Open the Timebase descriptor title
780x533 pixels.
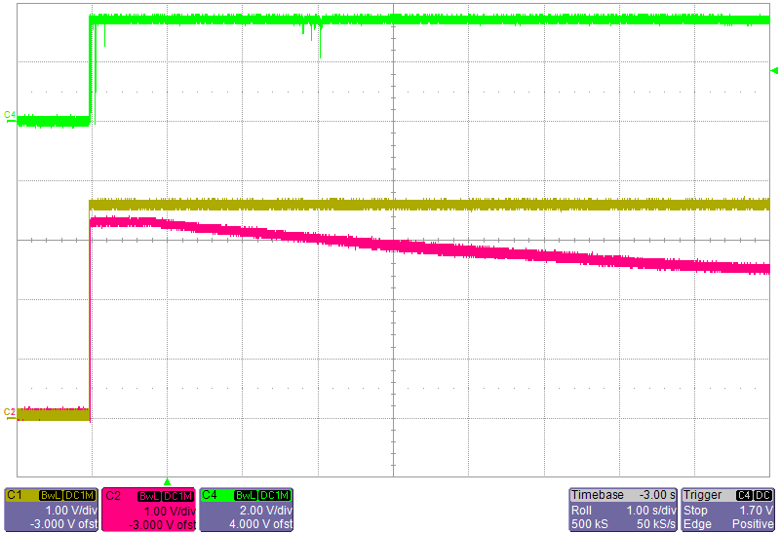coord(598,495)
